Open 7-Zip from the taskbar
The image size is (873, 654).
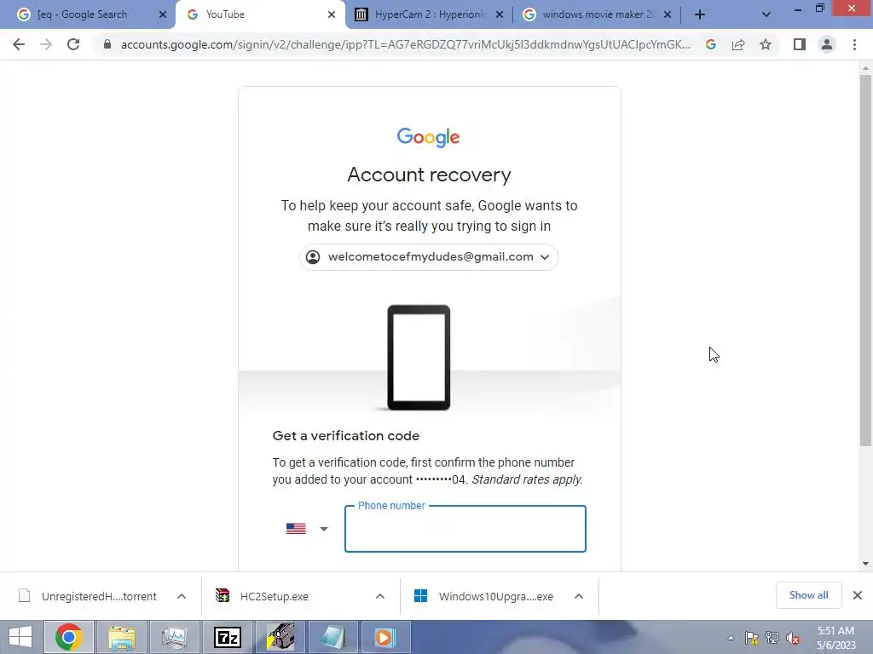point(227,637)
